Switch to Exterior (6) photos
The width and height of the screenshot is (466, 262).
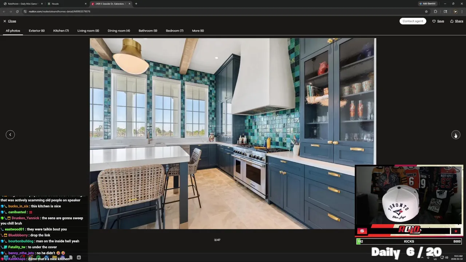[37, 31]
